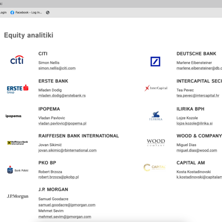Email vladan.pavlovic@ipopema.pl
The image size is (222, 222).
(62, 123)
